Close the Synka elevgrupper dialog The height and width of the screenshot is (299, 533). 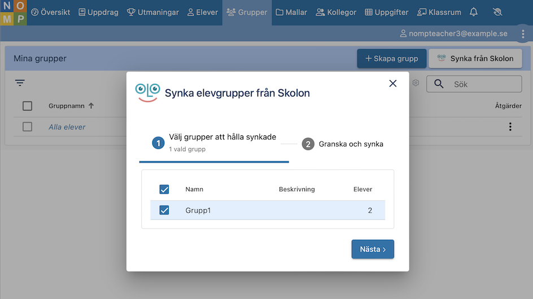[x=392, y=83]
